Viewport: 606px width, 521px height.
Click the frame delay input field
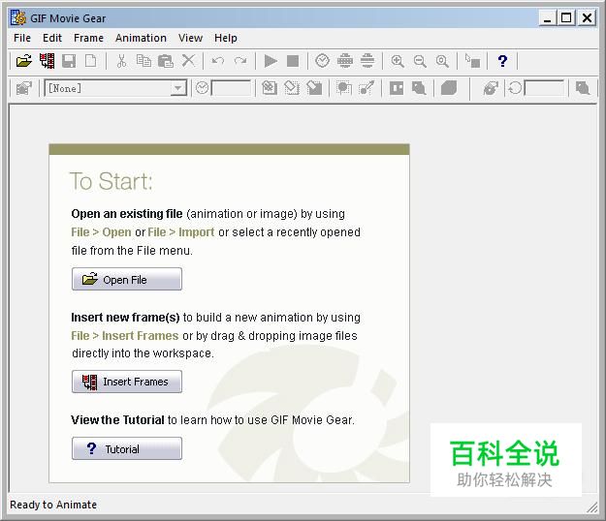click(231, 88)
